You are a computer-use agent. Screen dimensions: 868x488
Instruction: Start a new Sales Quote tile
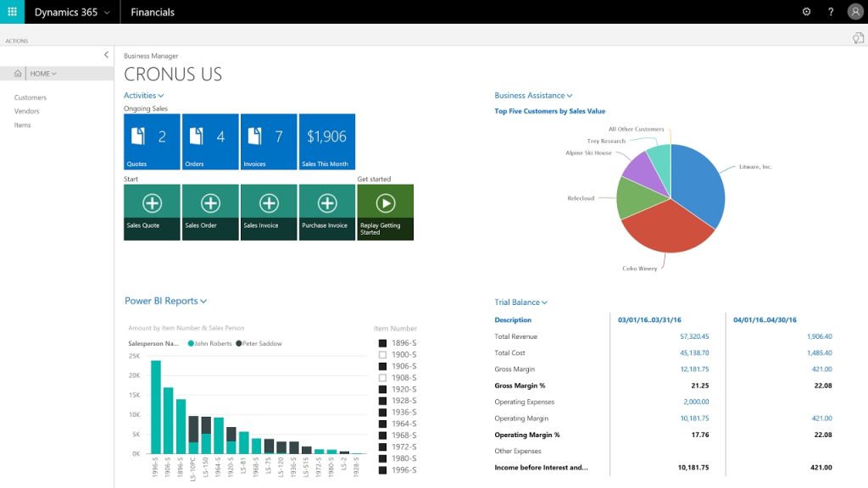click(152, 213)
